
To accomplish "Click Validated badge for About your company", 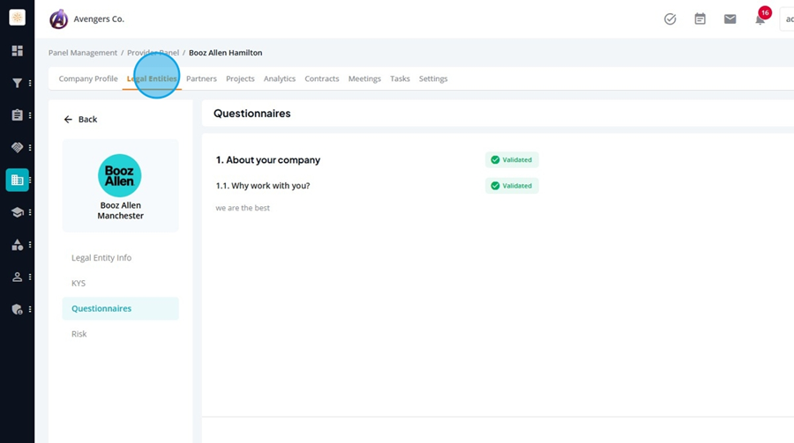I will (512, 159).
